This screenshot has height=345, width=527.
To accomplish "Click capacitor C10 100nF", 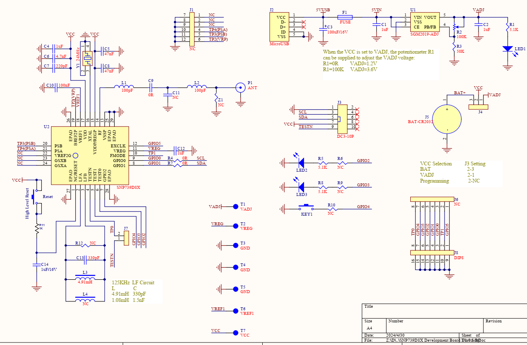I will 56,88.
